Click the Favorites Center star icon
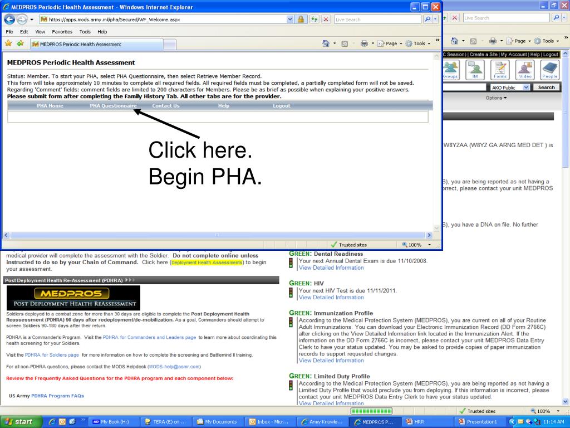 tap(8, 43)
